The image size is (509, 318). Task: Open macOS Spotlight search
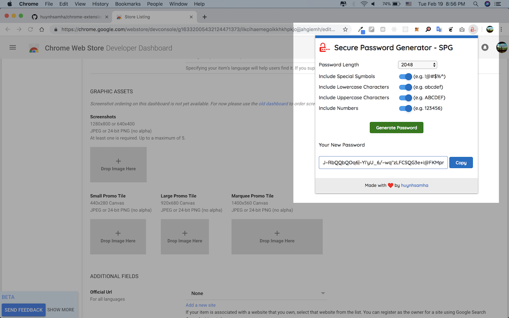click(x=476, y=4)
